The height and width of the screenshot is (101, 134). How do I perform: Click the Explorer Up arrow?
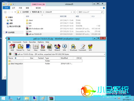[15, 12]
